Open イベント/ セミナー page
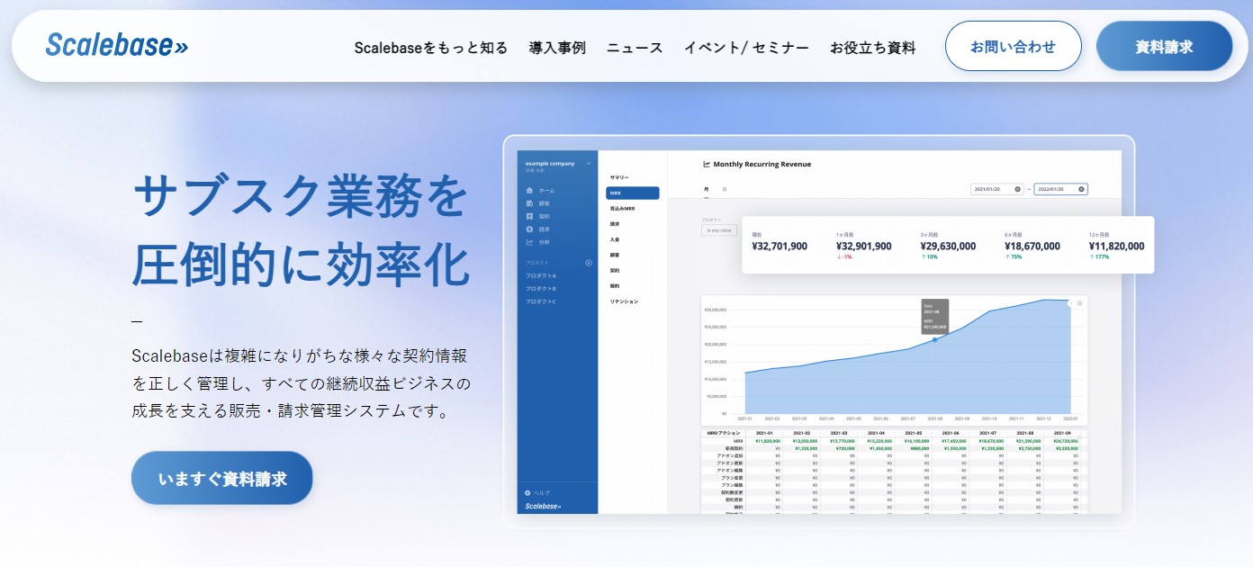1253x567 pixels. [x=746, y=48]
